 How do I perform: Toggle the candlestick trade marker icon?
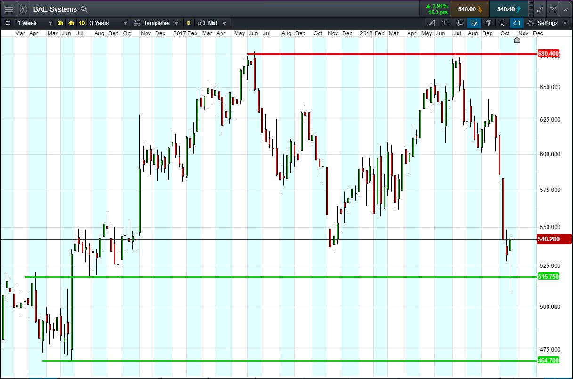502,23
